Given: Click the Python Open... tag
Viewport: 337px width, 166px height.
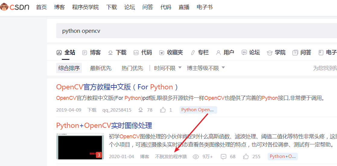Looking at the screenshot, I should pos(198,110).
